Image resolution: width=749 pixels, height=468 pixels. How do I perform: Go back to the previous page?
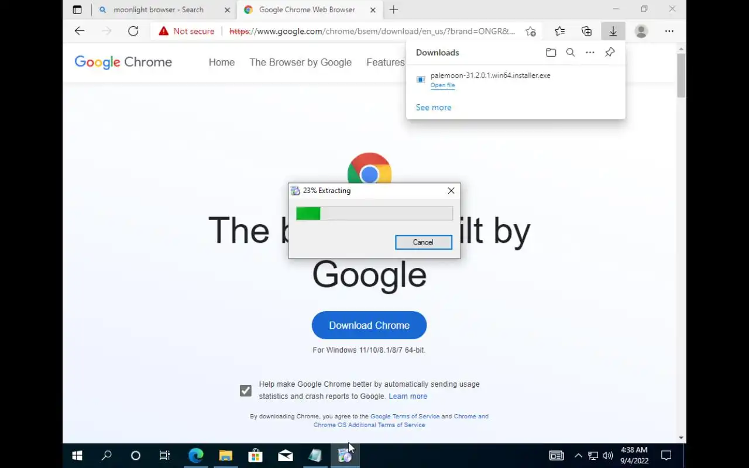(x=80, y=31)
